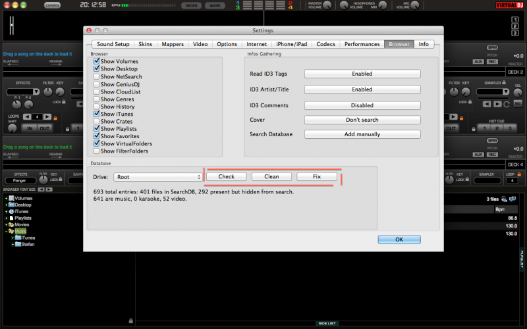Enable Show CloudList checkbox

[x=97, y=91]
